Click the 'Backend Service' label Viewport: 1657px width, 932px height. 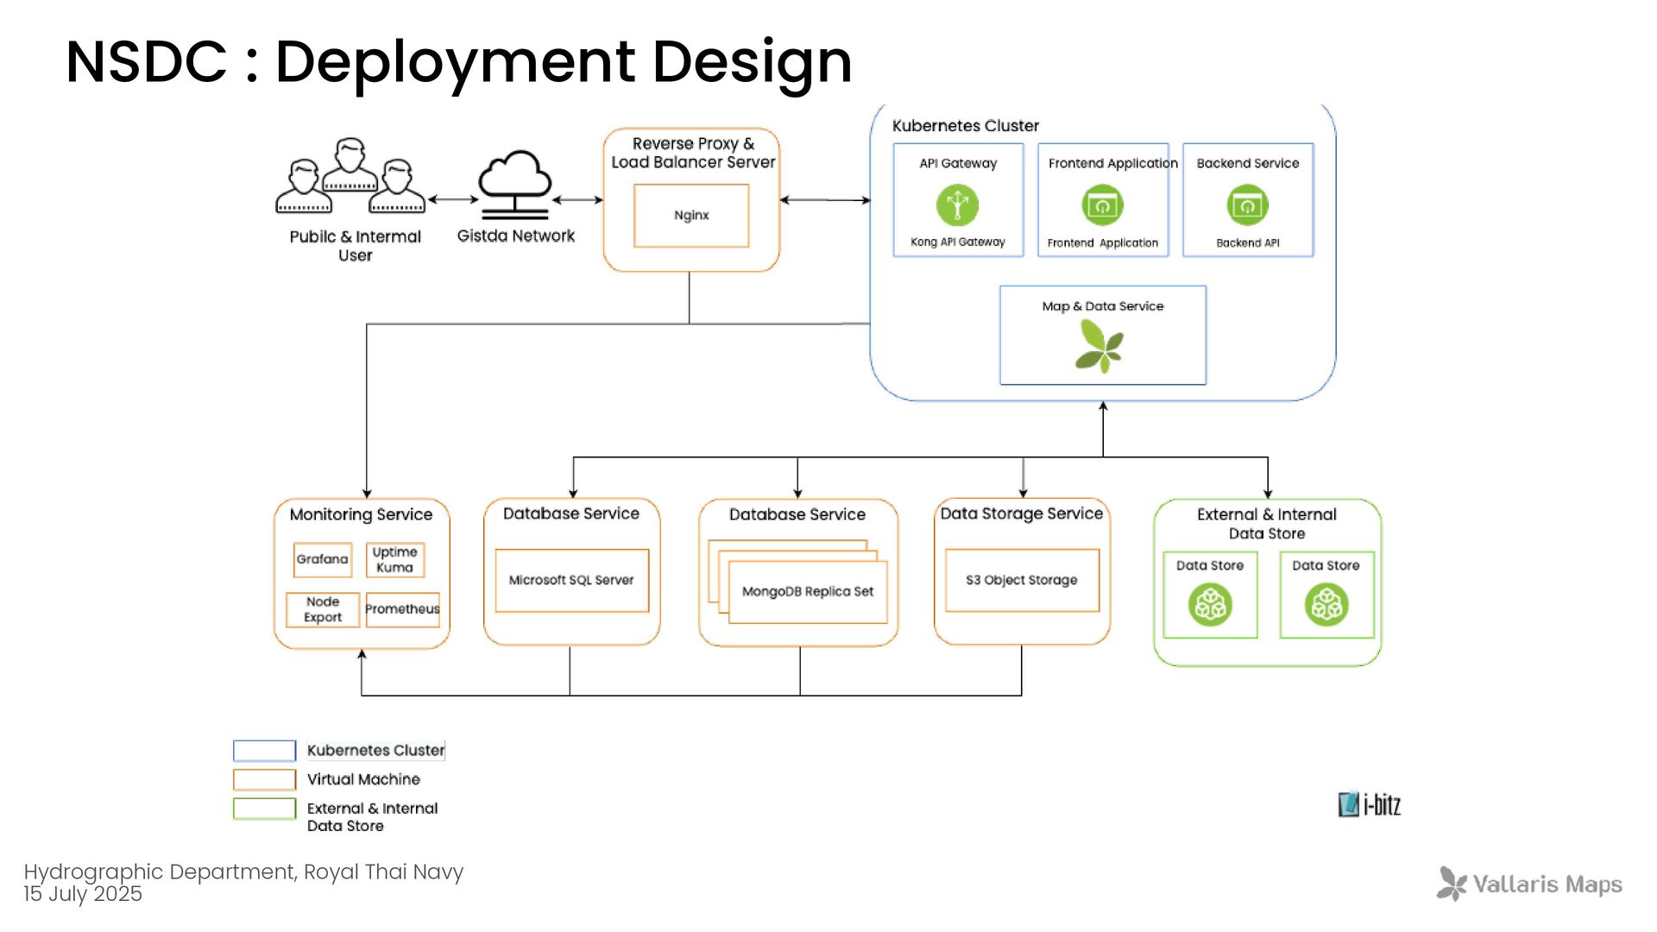pyautogui.click(x=1248, y=163)
